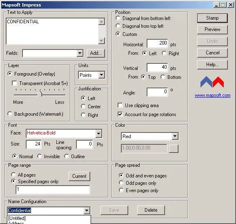Enable the Transparent (Acrobat 5+) checkbox

[14, 83]
